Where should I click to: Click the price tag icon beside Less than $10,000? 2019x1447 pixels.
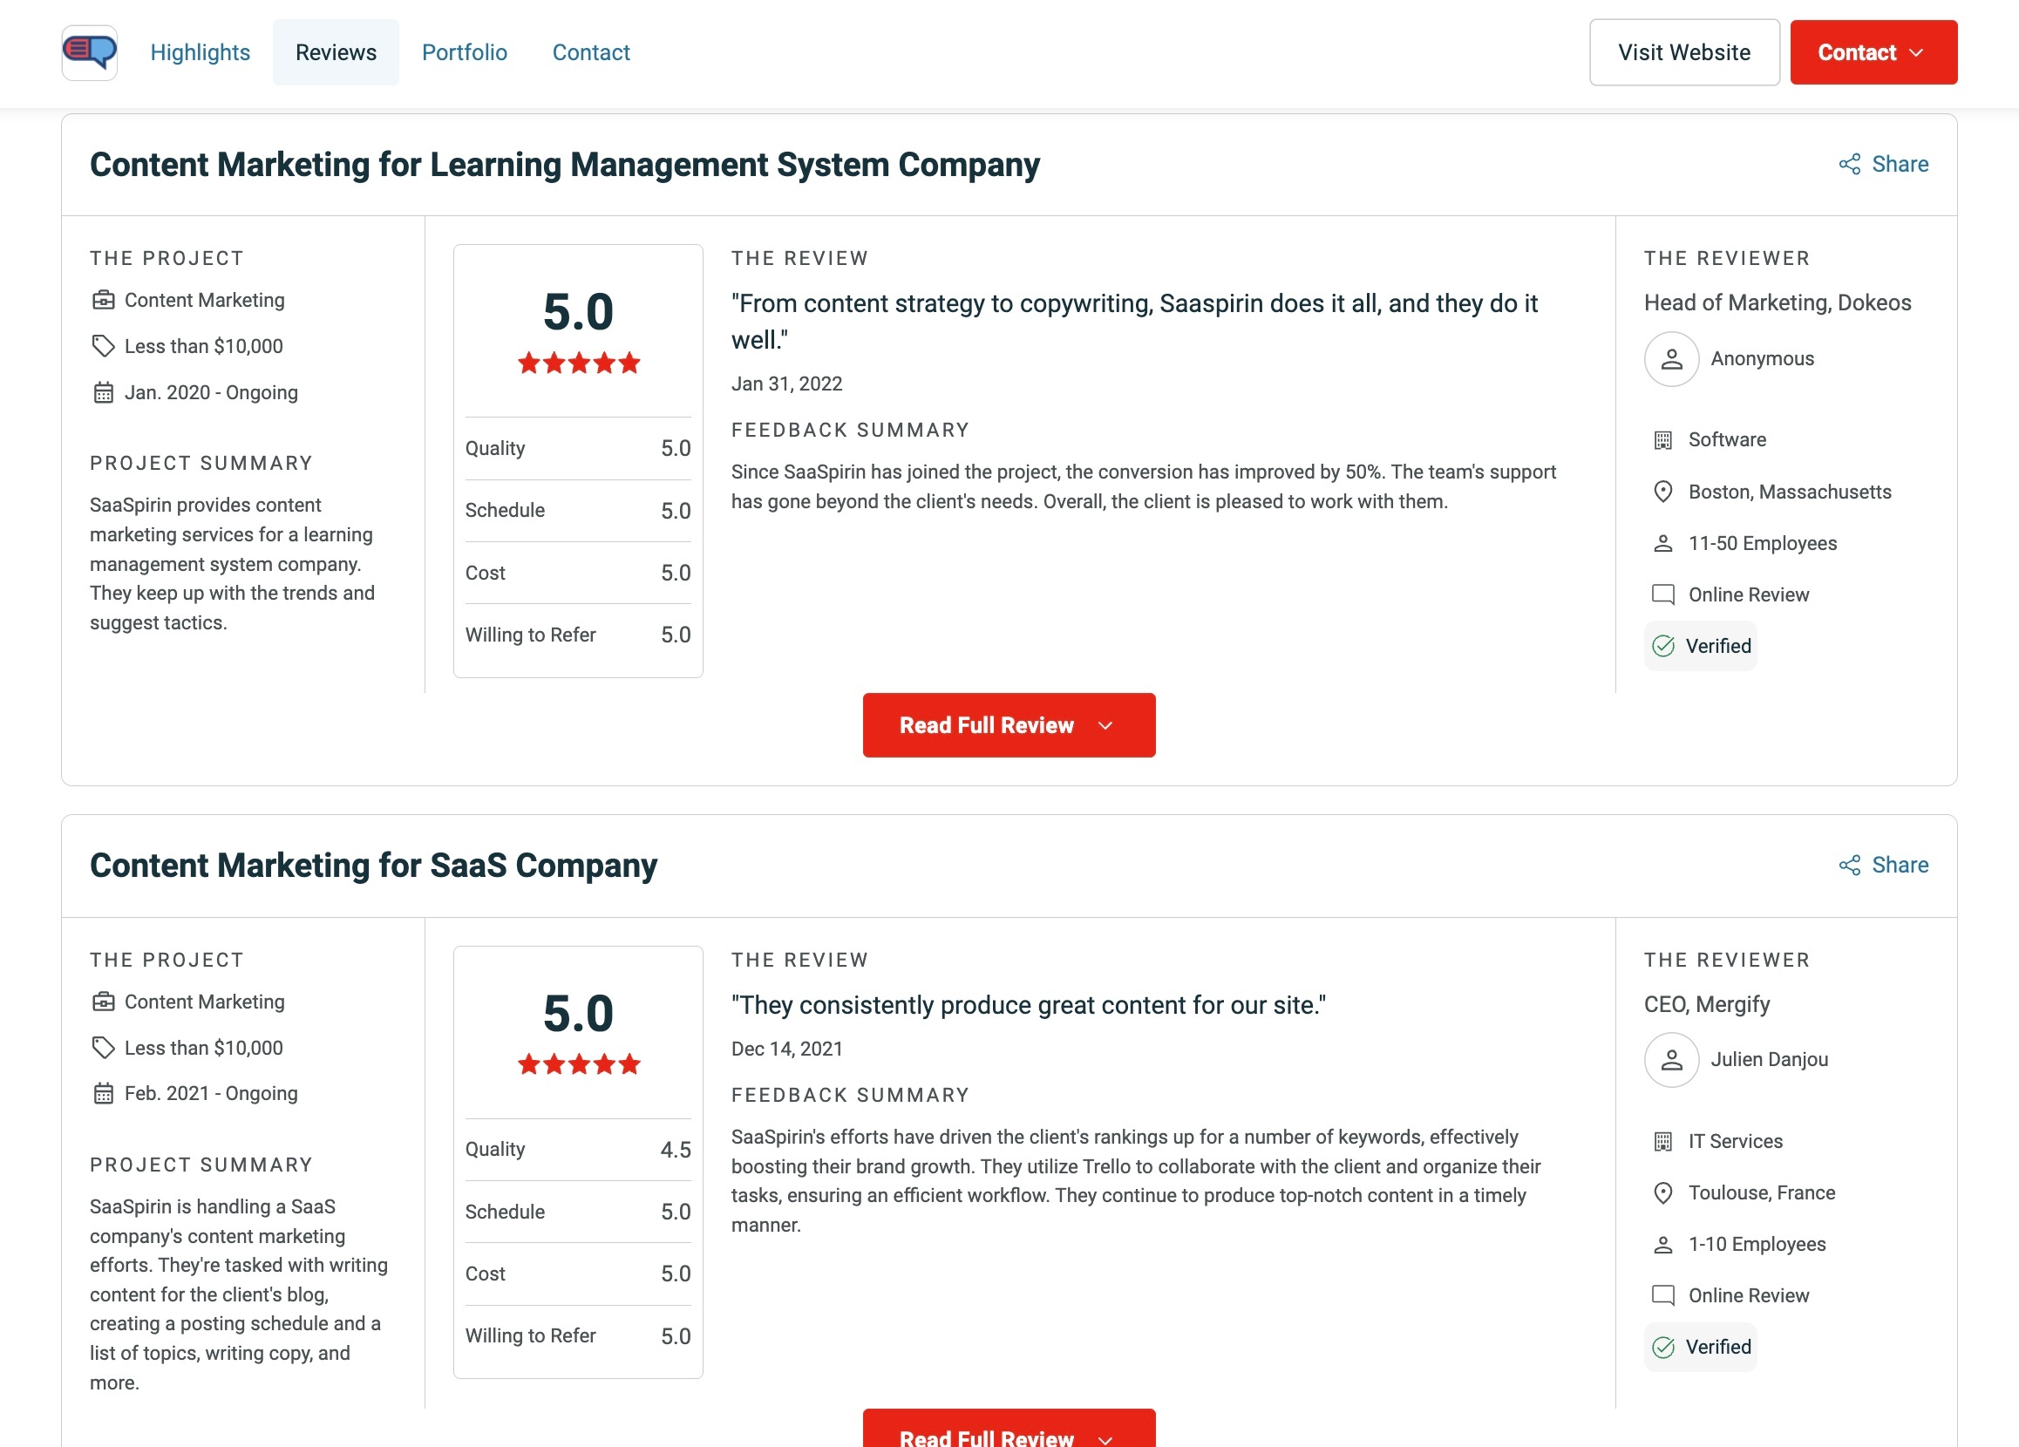tap(102, 346)
